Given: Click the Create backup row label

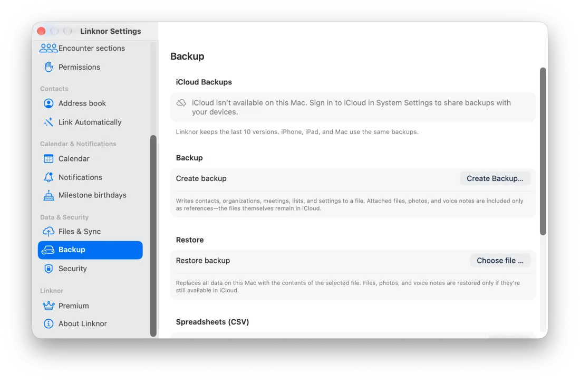Looking at the screenshot, I should 201,178.
